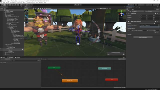This screenshot has width=160, height=90.
Task: Select the Entry state node
Action: [54, 68]
